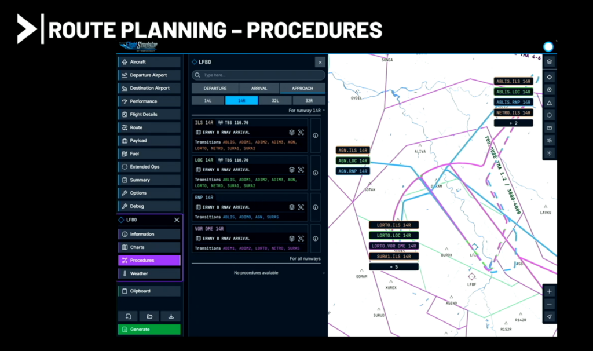Zoom in on the map

(x=549, y=291)
